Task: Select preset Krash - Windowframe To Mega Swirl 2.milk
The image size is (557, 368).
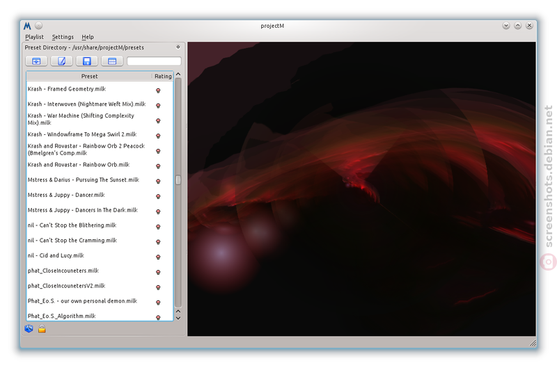Action: tap(82, 134)
